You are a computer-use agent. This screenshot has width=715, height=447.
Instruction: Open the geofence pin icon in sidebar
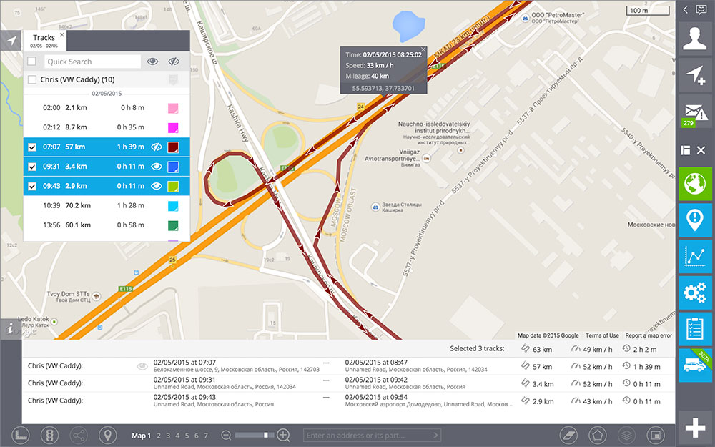coord(695,220)
